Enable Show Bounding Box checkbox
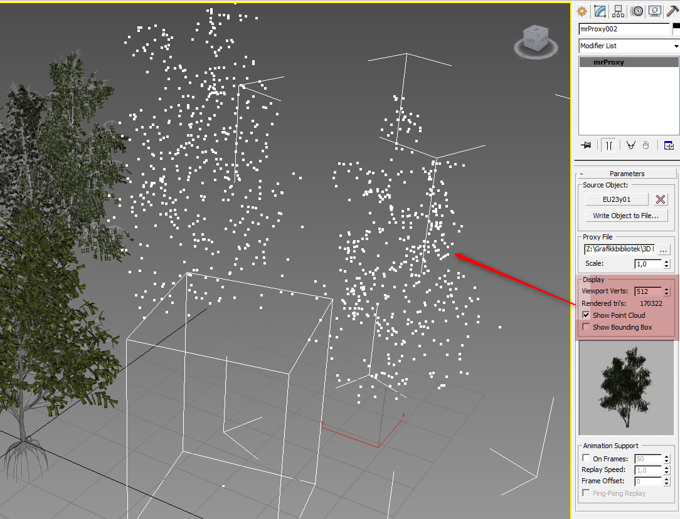 [586, 327]
